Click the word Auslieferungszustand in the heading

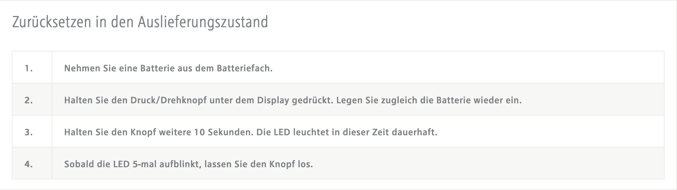point(203,22)
